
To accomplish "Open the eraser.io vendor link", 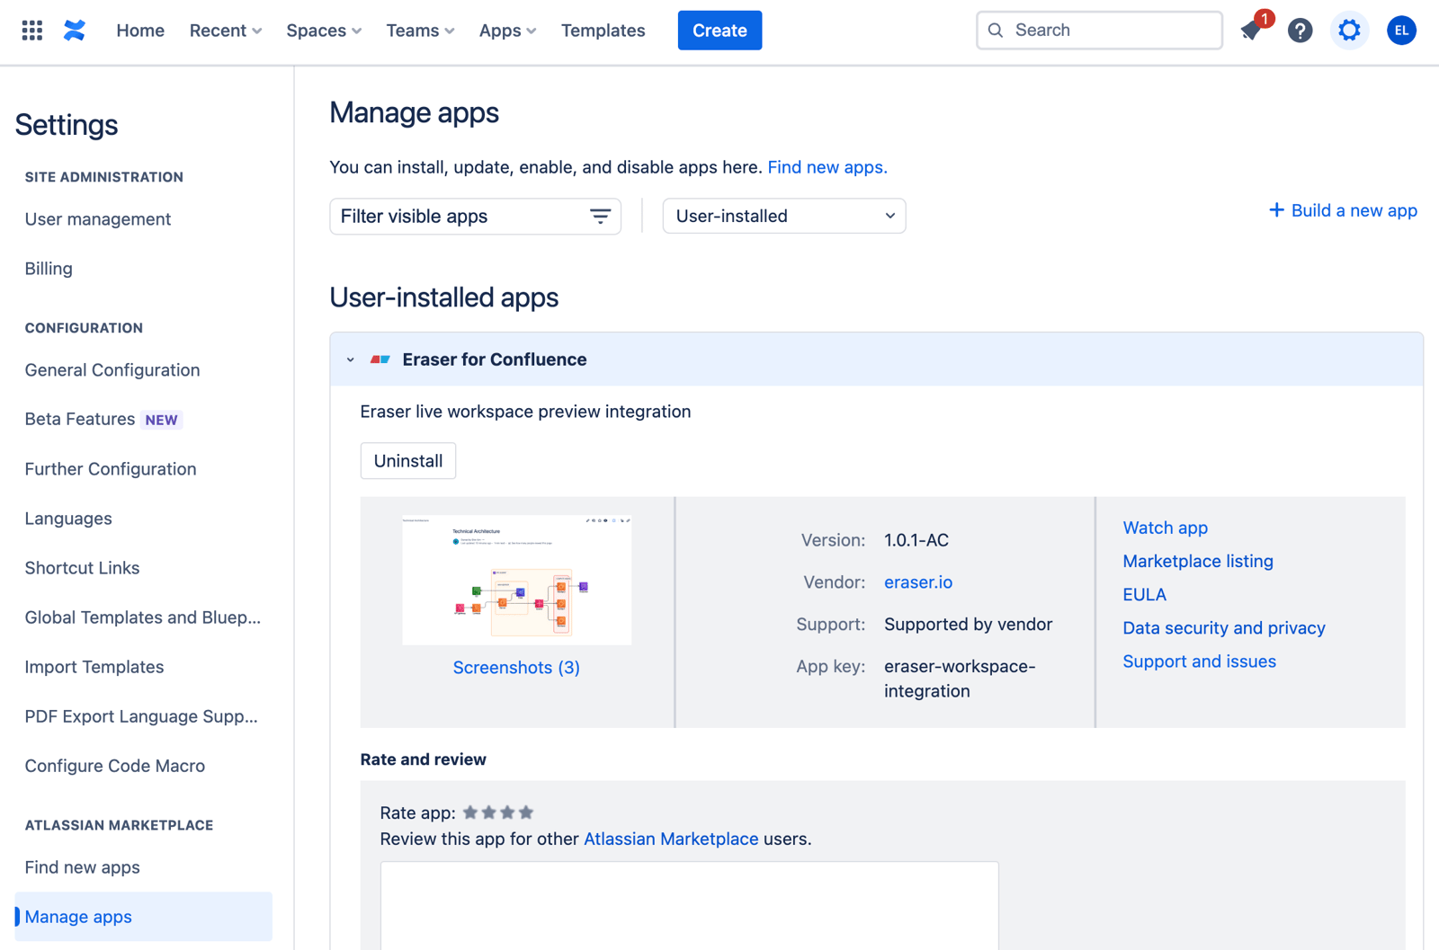I will [918, 582].
